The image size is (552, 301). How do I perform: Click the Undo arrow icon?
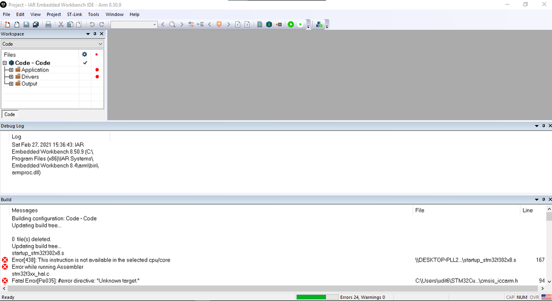click(92, 24)
